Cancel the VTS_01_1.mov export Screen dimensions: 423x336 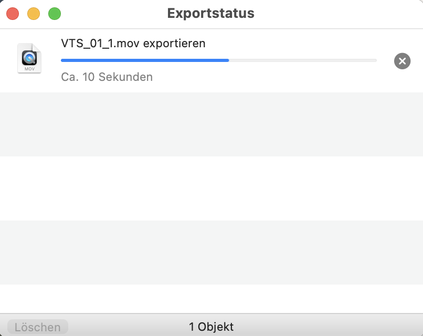402,61
